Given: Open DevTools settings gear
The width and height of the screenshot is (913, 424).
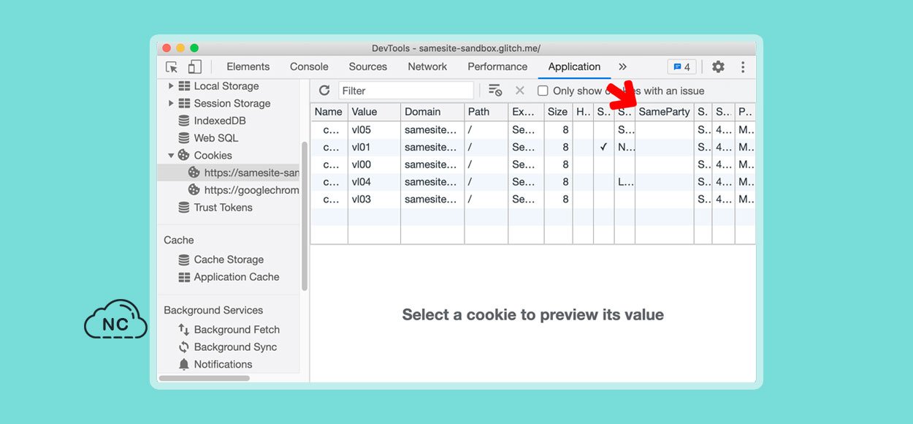Looking at the screenshot, I should 718,67.
